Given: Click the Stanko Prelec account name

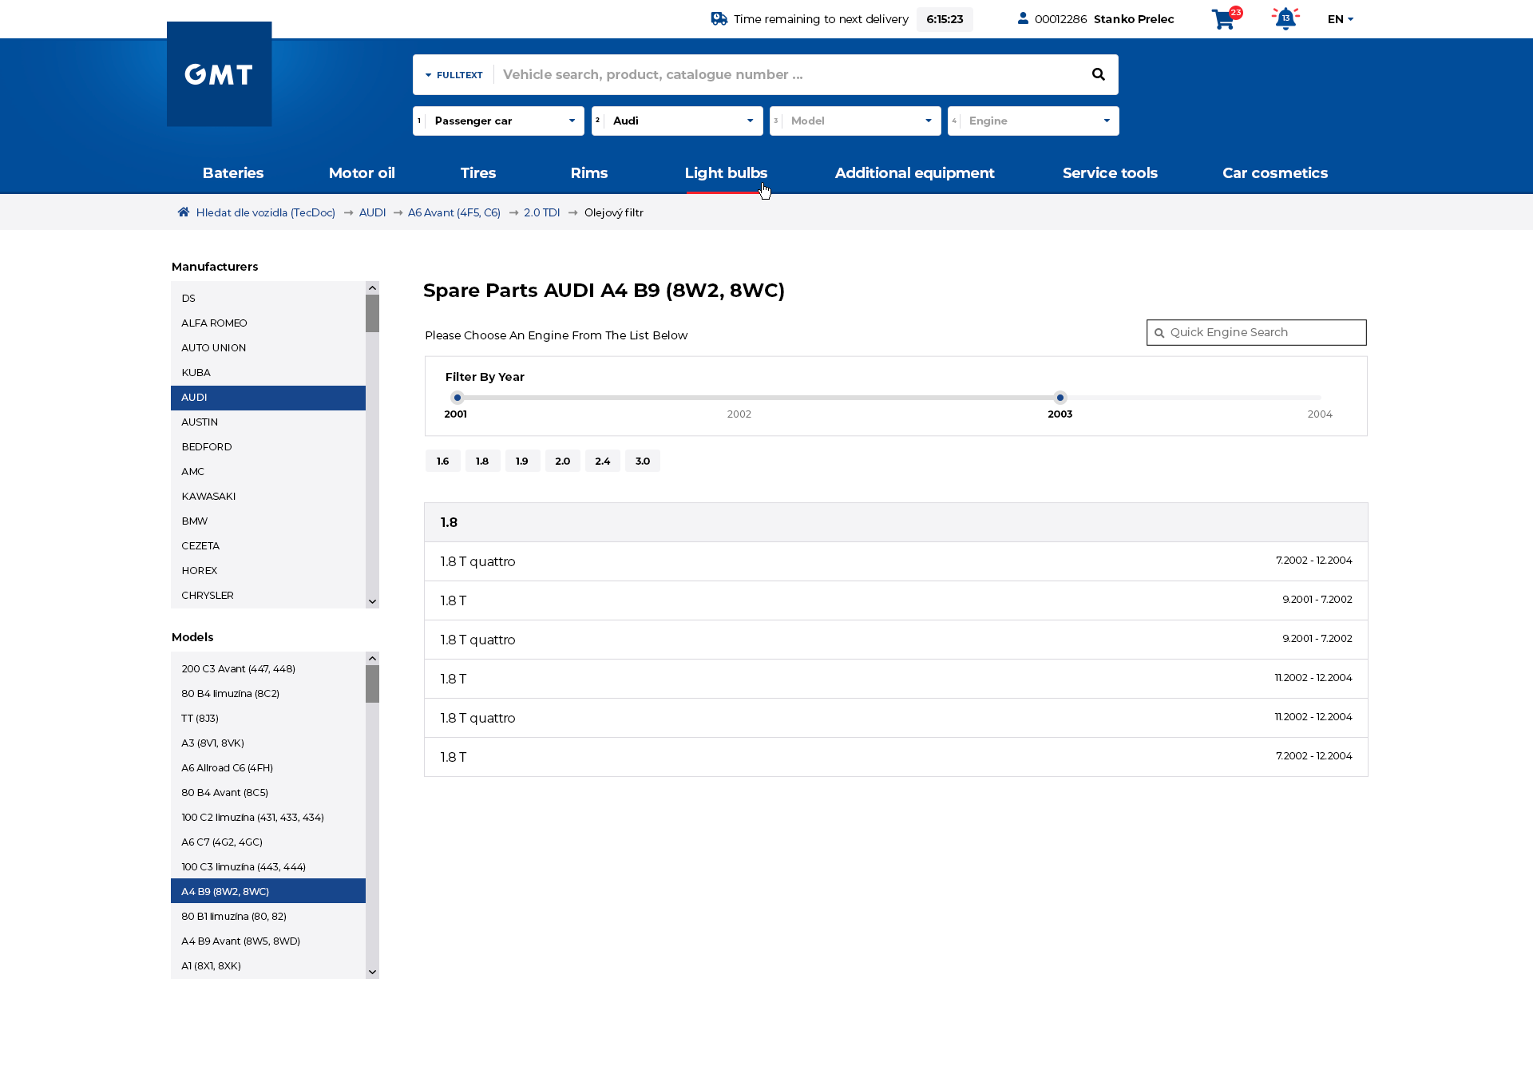Looking at the screenshot, I should tap(1134, 19).
